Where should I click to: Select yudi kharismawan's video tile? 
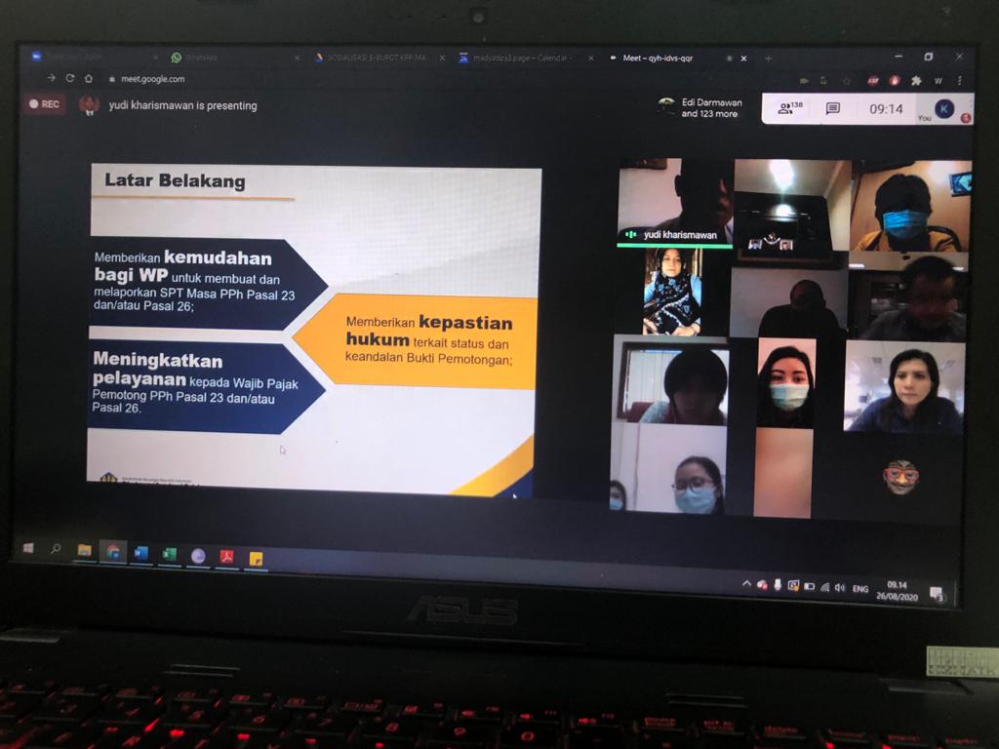click(x=674, y=203)
